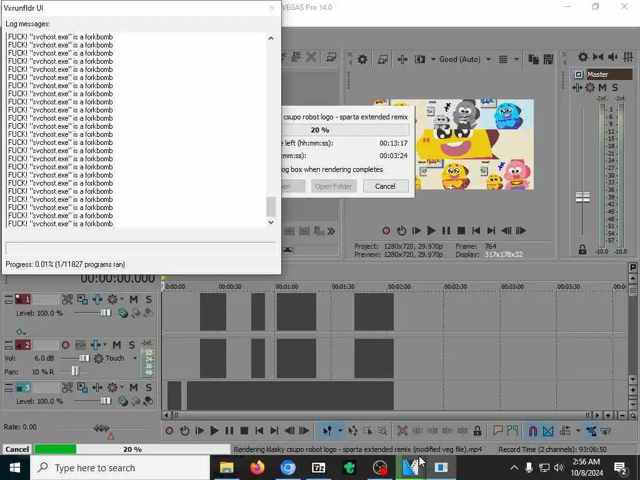Solo video track 1
Image resolution: width=640 pixels, height=480 pixels.
149,299
